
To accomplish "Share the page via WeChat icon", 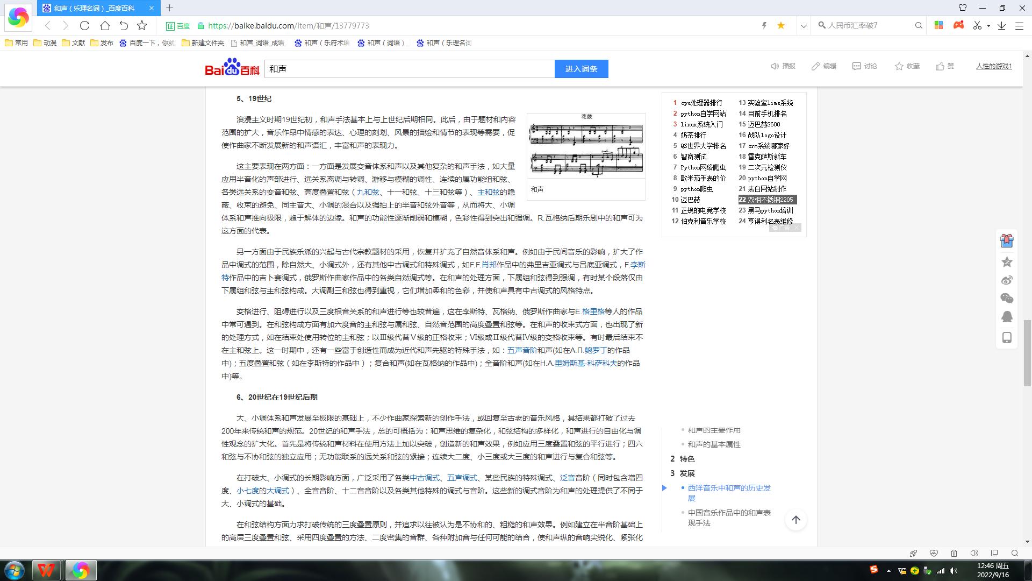I will (1007, 298).
